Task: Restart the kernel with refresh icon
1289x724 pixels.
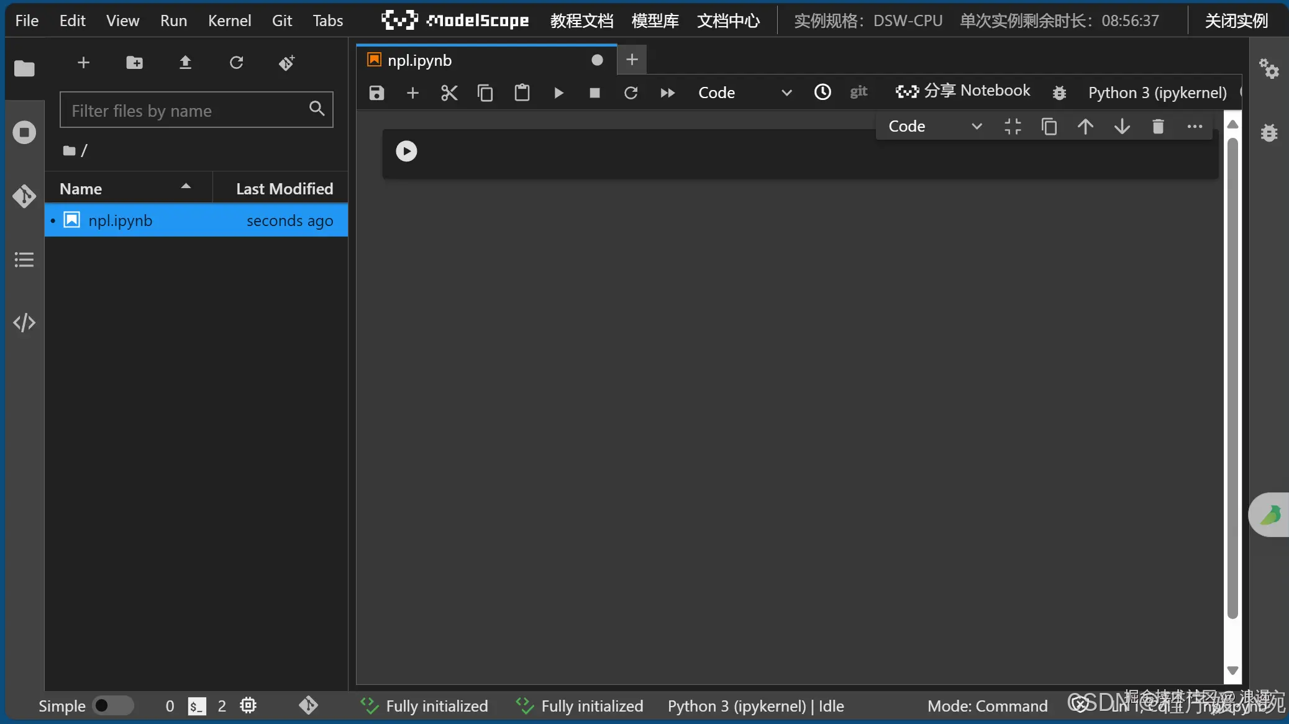Action: pyautogui.click(x=631, y=93)
